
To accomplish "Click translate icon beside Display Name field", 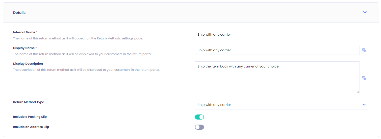I will pos(364,50).
